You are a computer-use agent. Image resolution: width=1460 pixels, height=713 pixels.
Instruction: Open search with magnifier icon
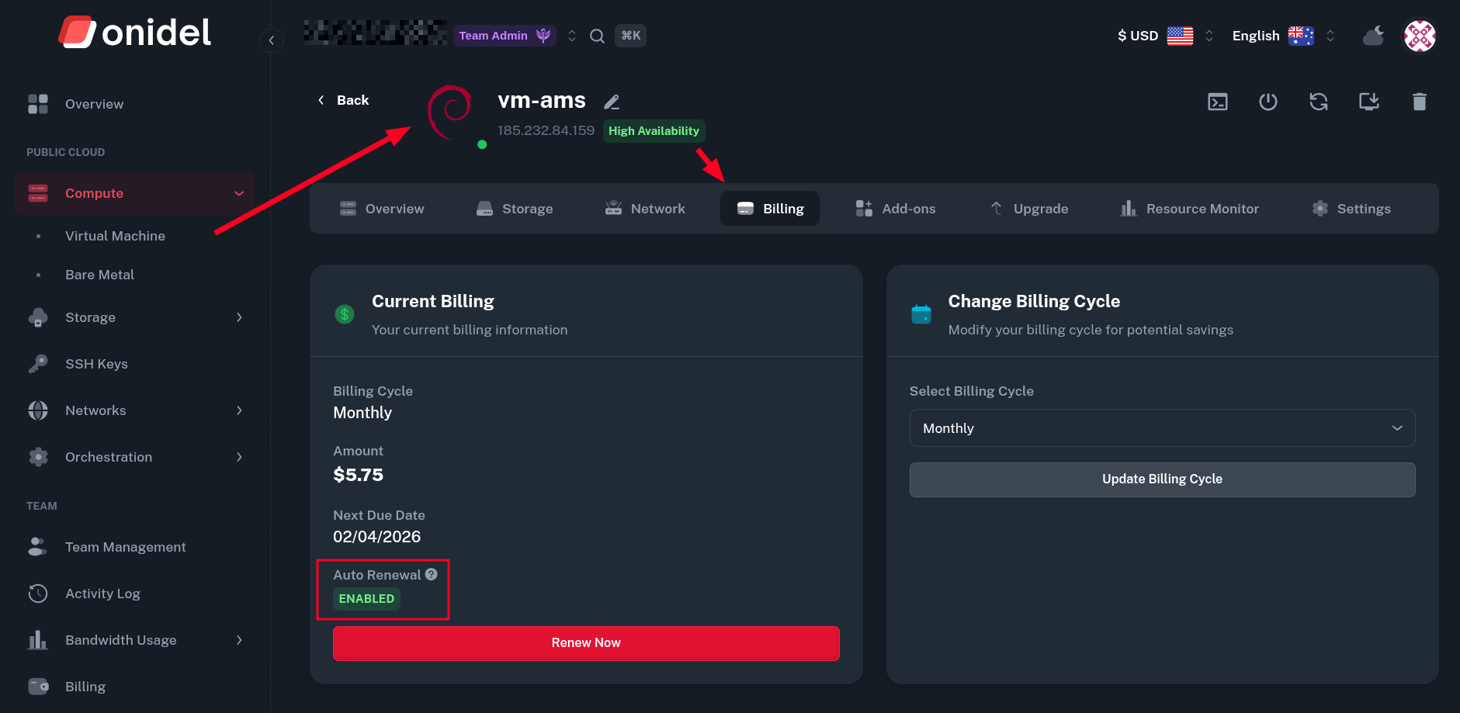click(x=597, y=36)
